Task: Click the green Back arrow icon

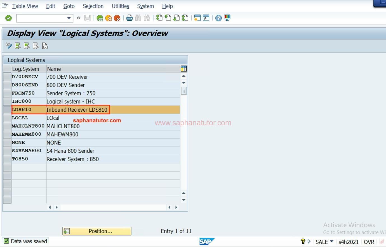Action: pos(100,18)
